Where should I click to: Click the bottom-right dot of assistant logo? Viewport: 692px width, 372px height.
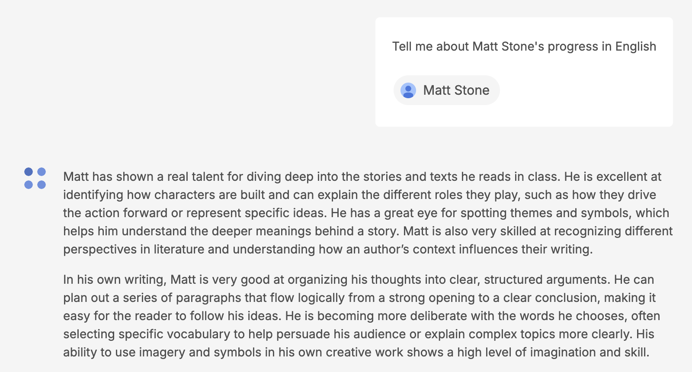click(x=42, y=185)
